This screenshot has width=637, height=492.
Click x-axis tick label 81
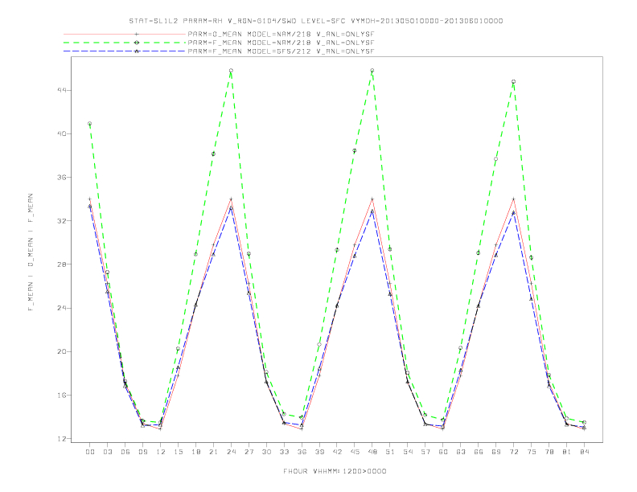pos(567,452)
